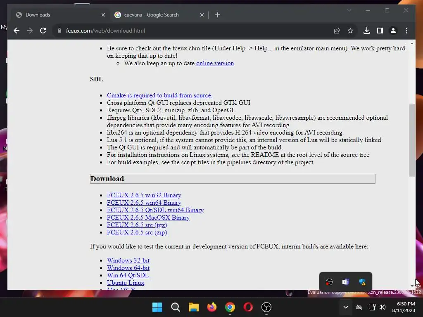Open the cloud sync tray icon
Viewport: 423px width, 317px height.
(x=359, y=307)
